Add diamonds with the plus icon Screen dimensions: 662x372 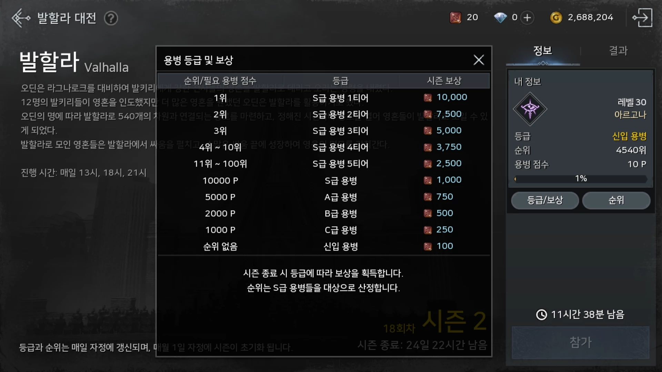coord(527,18)
